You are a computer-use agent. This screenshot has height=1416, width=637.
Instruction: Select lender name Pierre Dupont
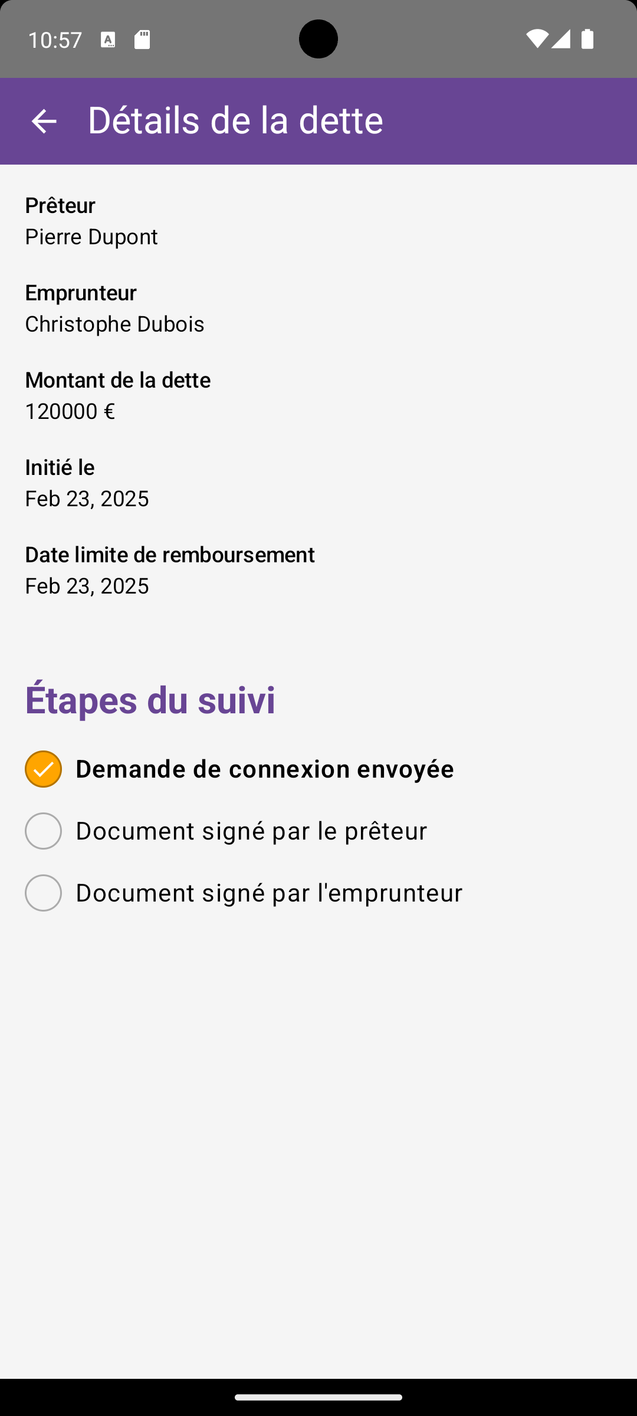(91, 237)
